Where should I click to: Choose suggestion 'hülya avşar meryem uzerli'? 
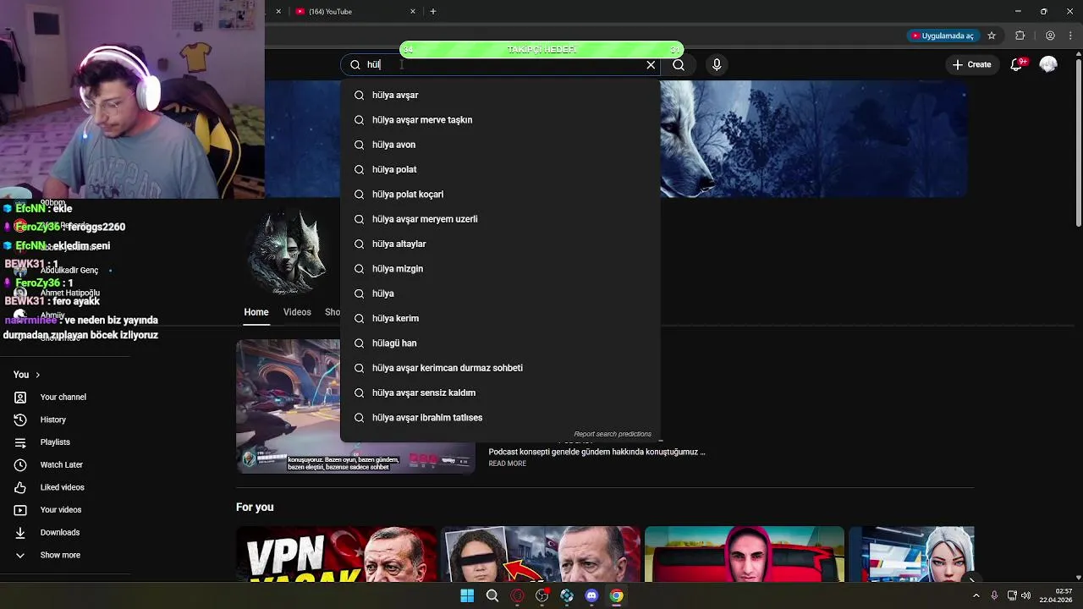[500, 219]
